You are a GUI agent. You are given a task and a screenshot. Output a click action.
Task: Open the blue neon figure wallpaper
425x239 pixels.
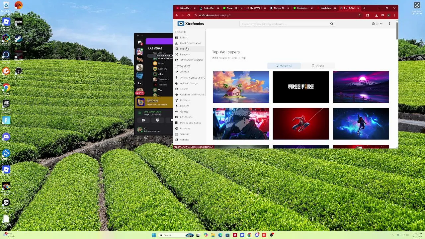[x=361, y=124]
